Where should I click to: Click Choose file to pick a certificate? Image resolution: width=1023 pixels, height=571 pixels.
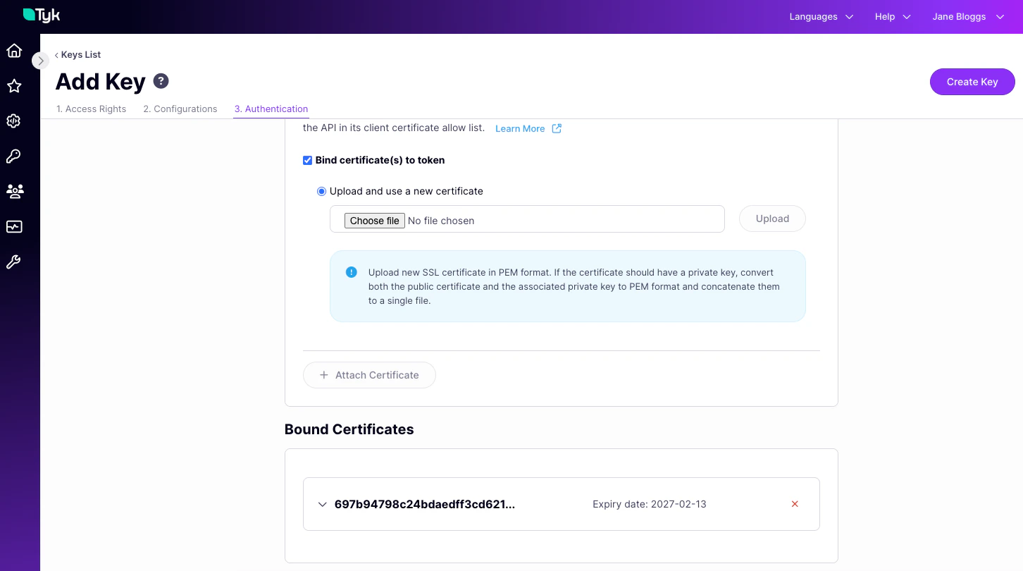(x=374, y=221)
